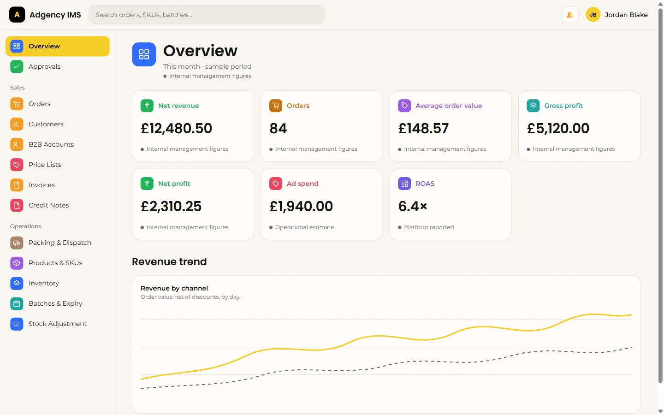Image resolution: width=664 pixels, height=415 pixels.
Task: Click the Jordan Blake user name
Action: (x=626, y=15)
